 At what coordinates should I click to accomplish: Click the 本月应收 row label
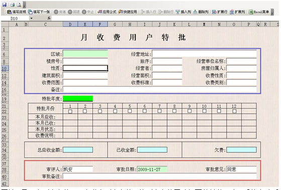click(46, 117)
